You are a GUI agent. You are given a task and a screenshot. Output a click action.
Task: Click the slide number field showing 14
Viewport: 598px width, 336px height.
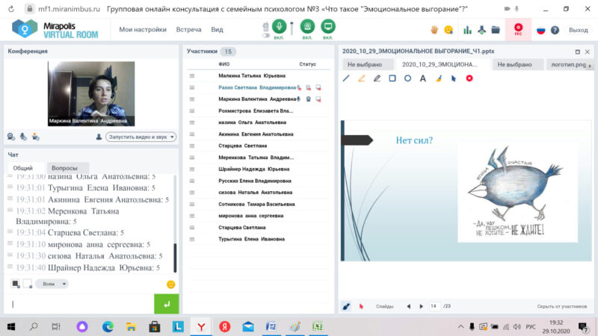click(x=434, y=306)
